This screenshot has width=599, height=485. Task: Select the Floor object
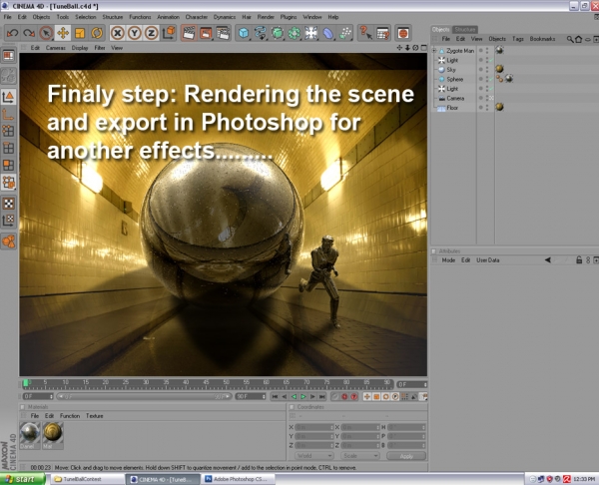(x=452, y=108)
